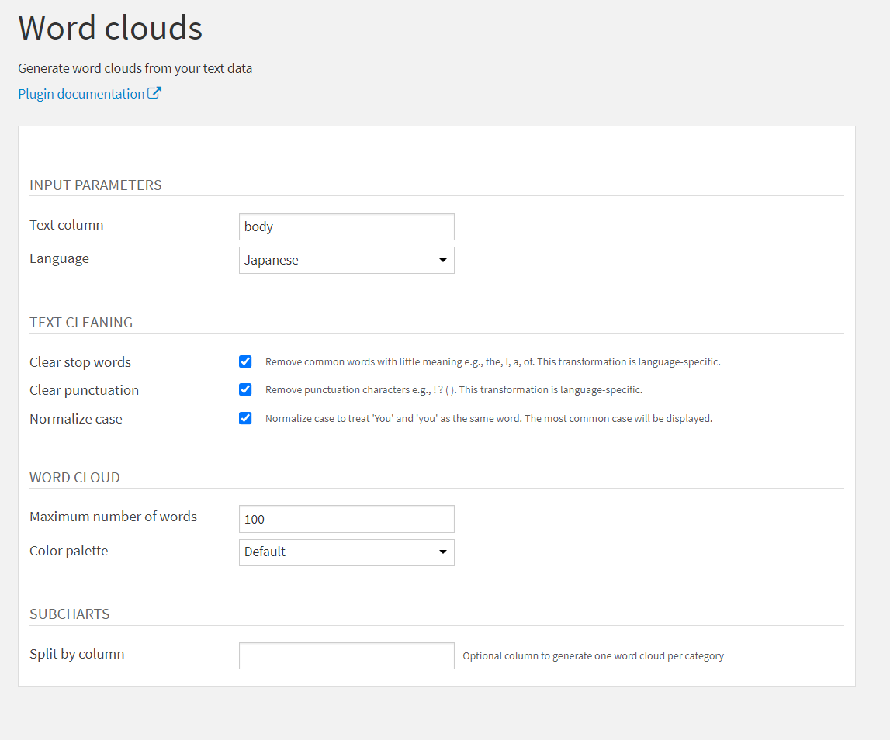Uncheck the Clear stop words checkbox
Viewport: 890px width, 740px height.
[x=245, y=361]
